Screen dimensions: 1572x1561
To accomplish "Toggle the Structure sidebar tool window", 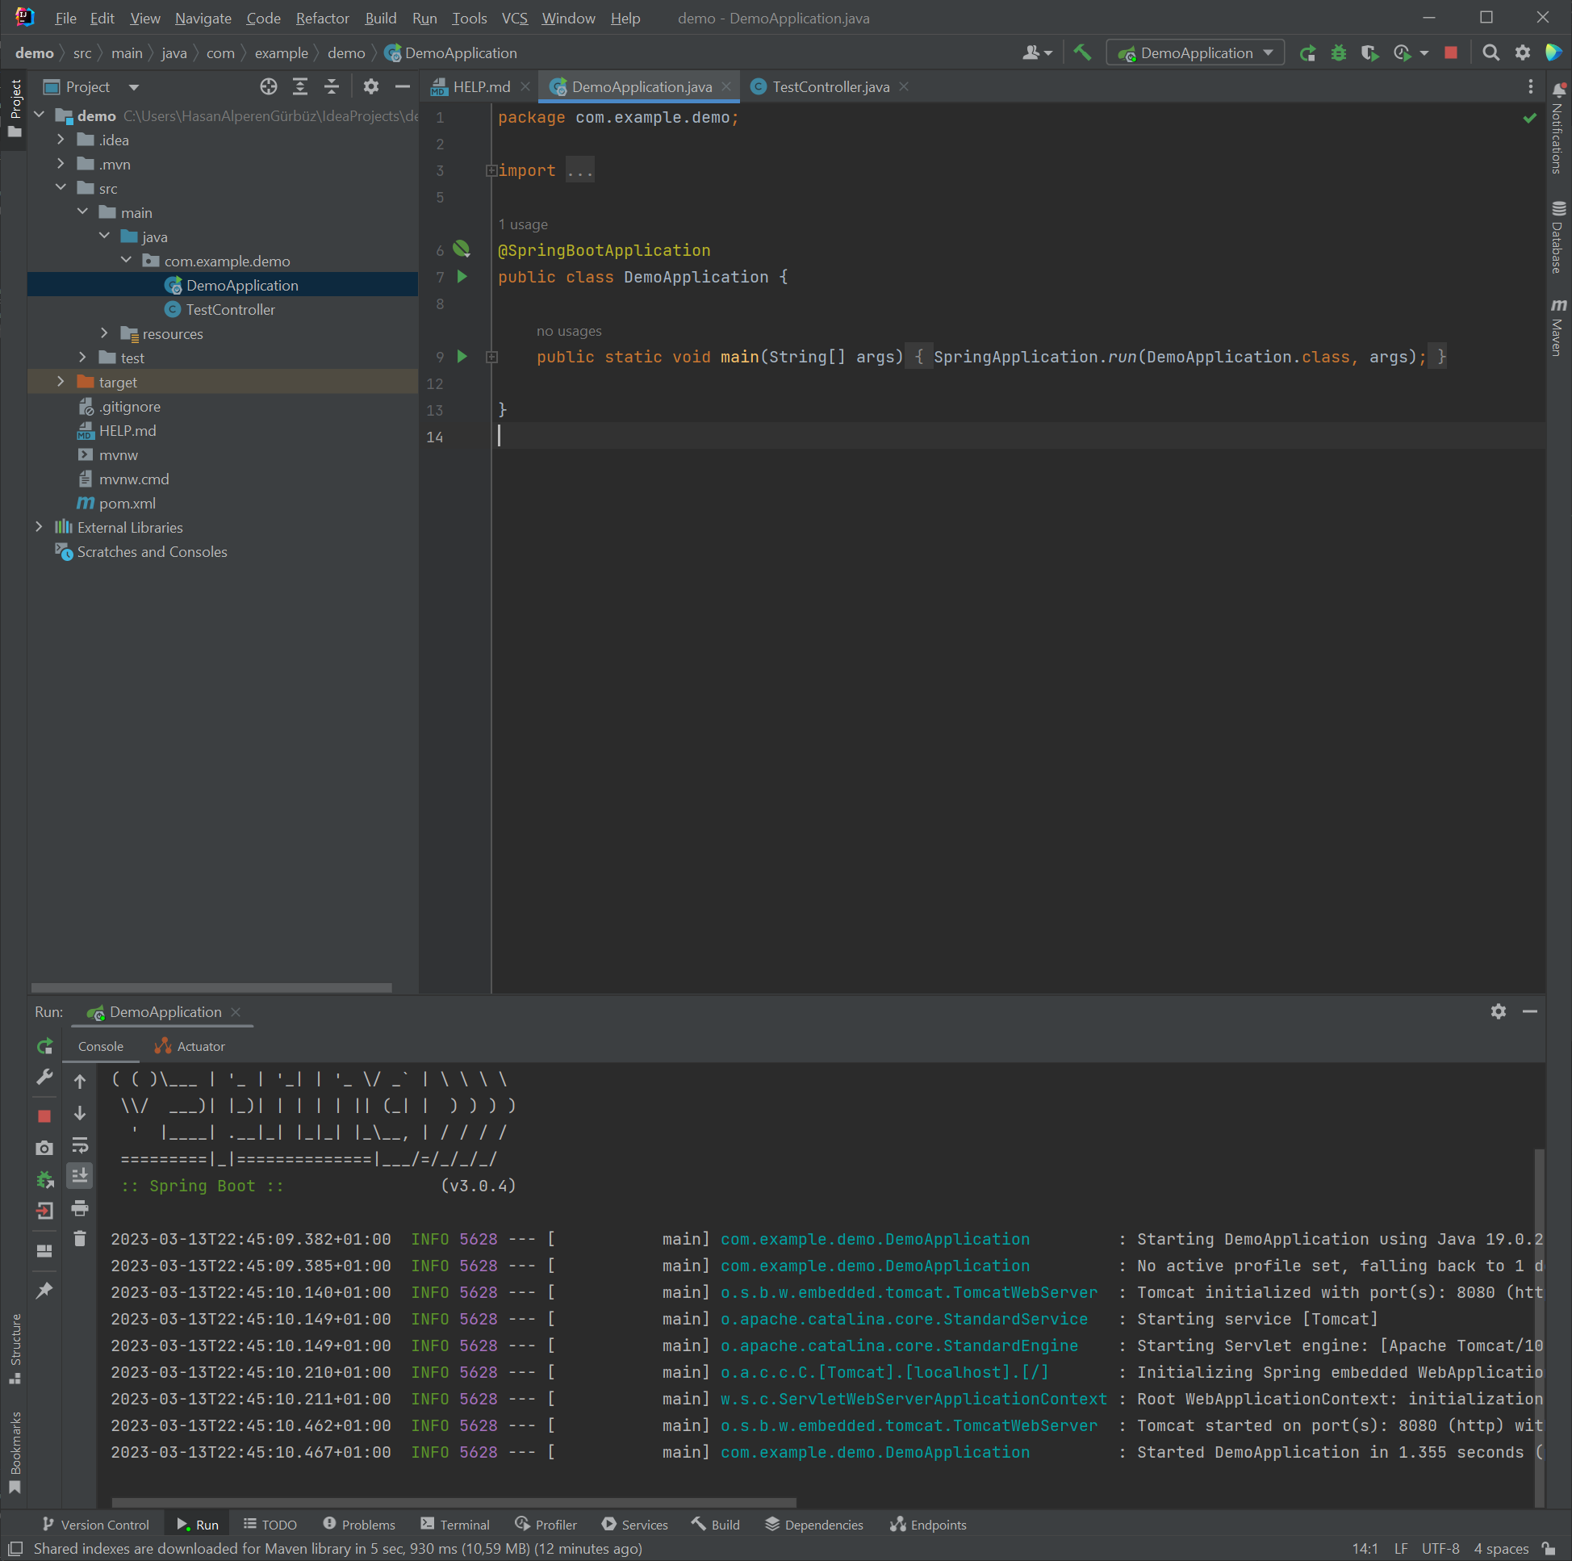I will coord(15,1348).
